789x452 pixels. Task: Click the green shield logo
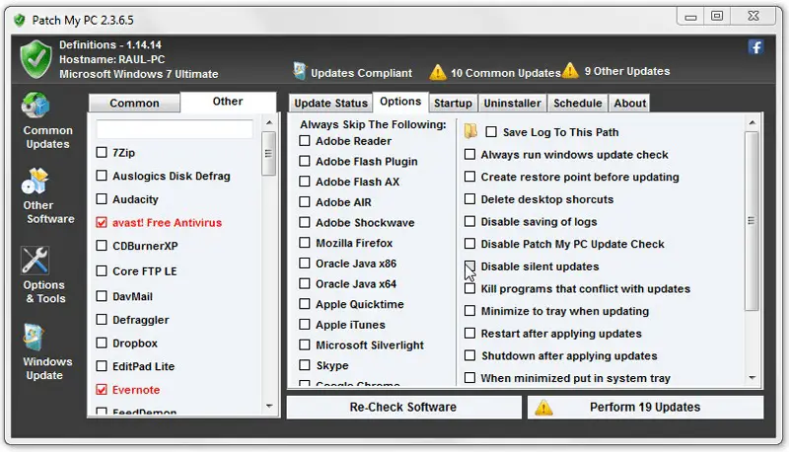[36, 59]
